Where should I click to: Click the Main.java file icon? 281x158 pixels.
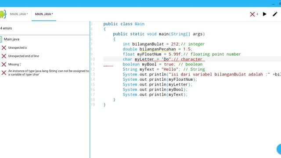[x=1, y=39]
